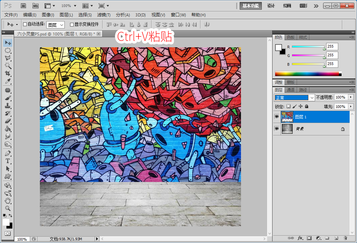Select the Elliptical Marquee tool
Image resolution: width=357 pixels, height=243 pixels.
click(8, 51)
